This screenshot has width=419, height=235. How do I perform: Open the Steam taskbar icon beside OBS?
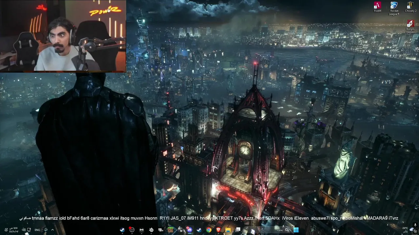(122, 230)
